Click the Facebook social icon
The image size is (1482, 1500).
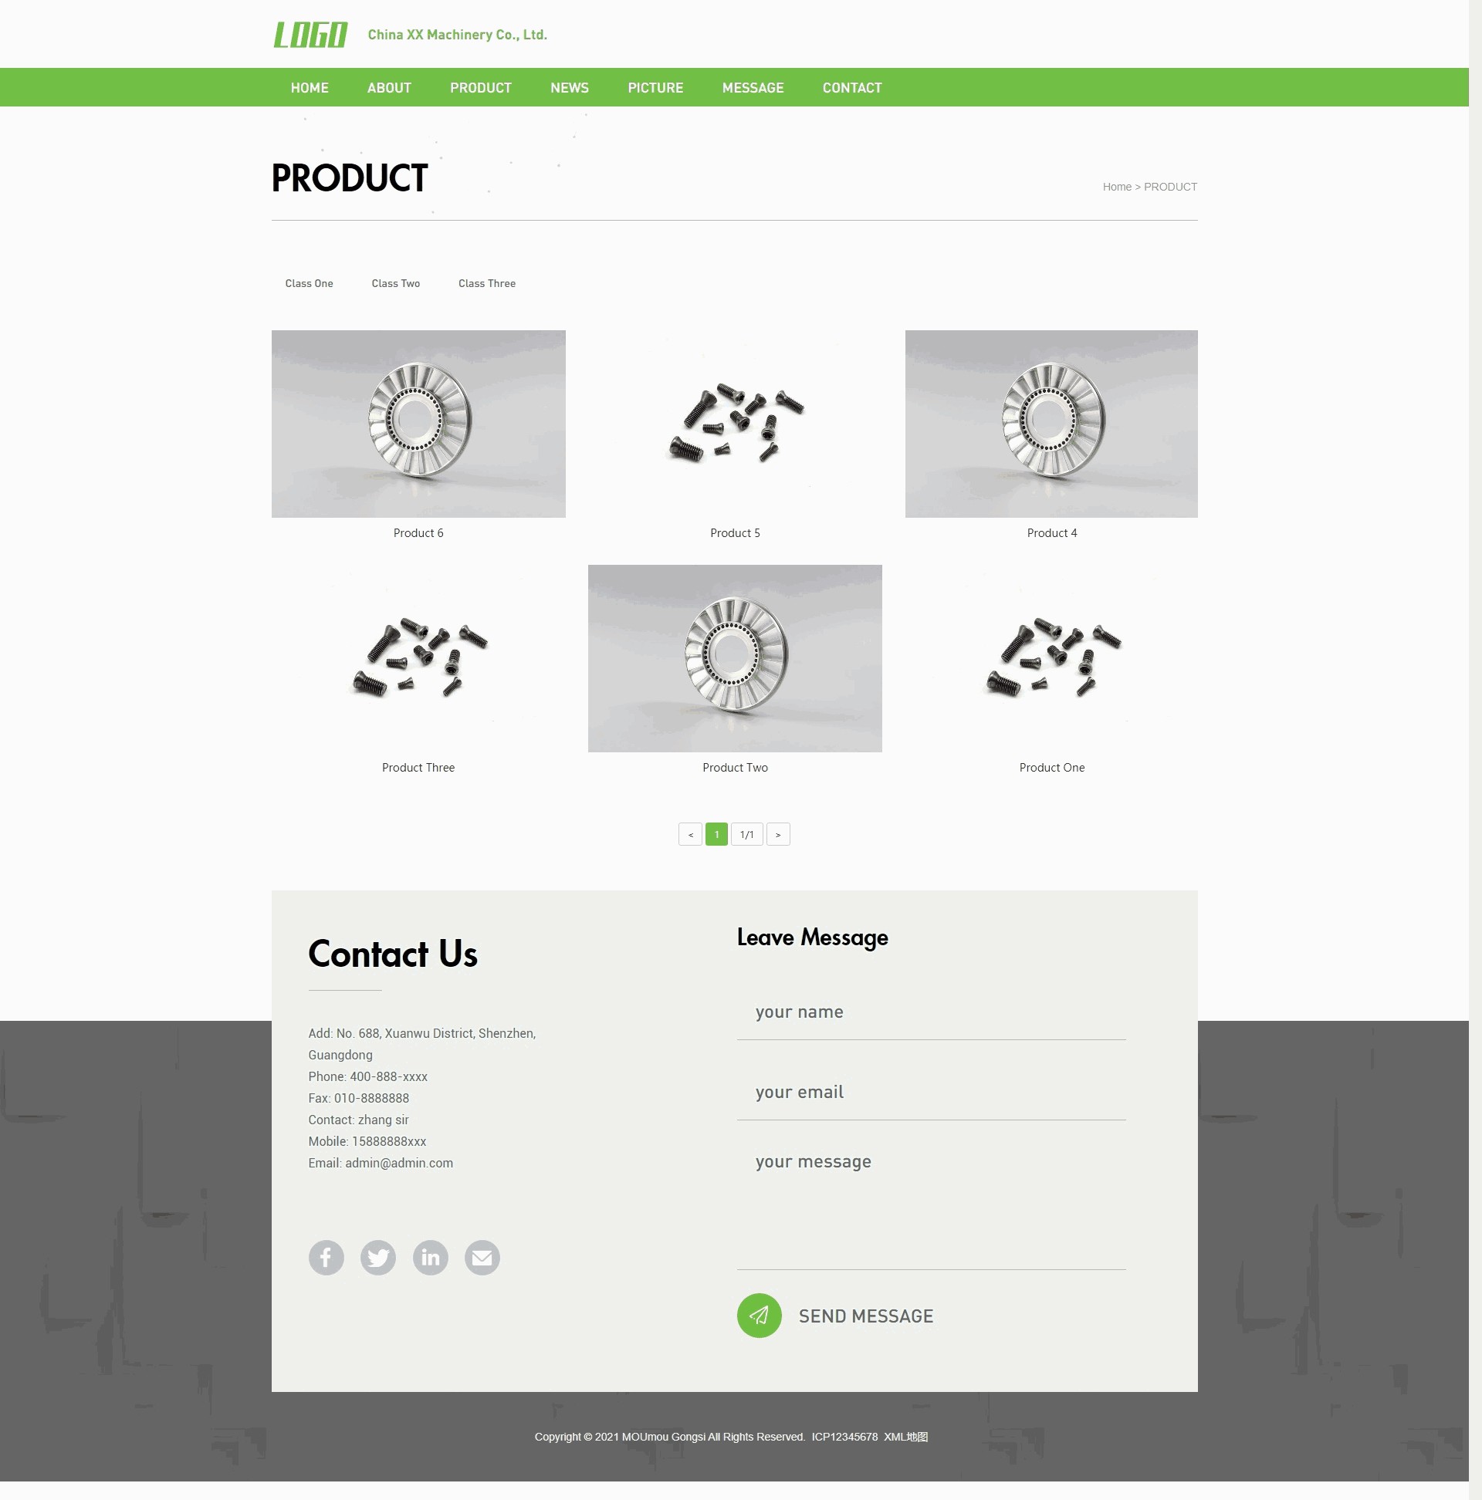(x=327, y=1258)
